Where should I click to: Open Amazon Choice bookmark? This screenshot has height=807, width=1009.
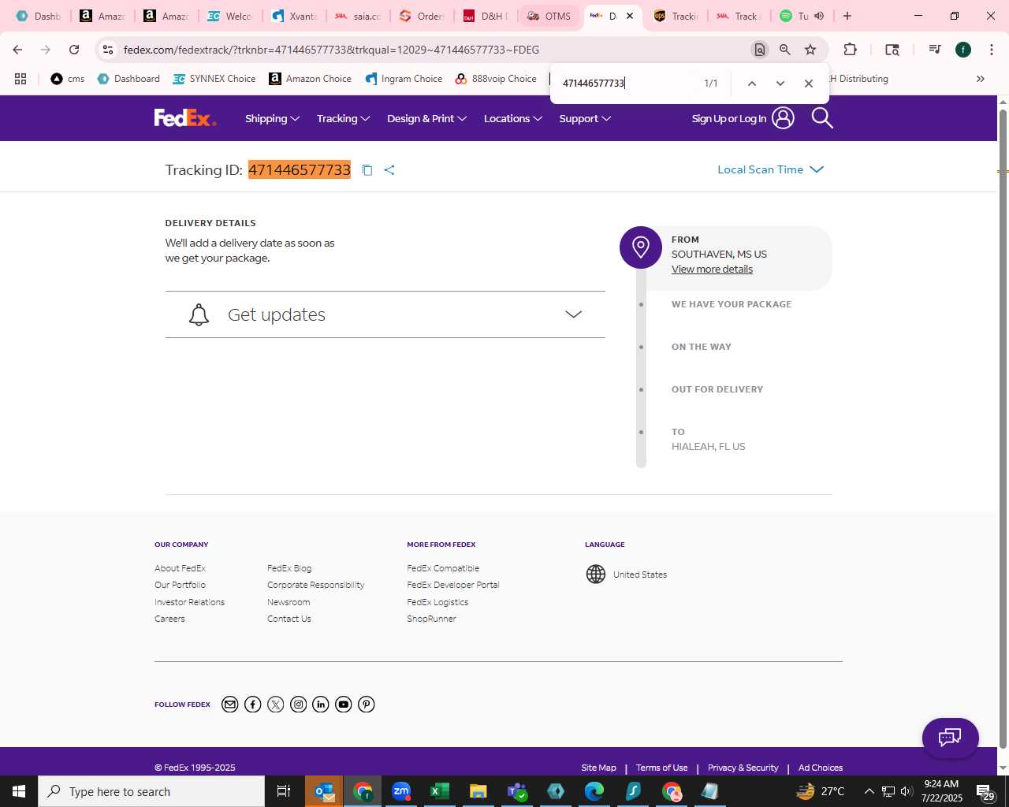pos(311,79)
